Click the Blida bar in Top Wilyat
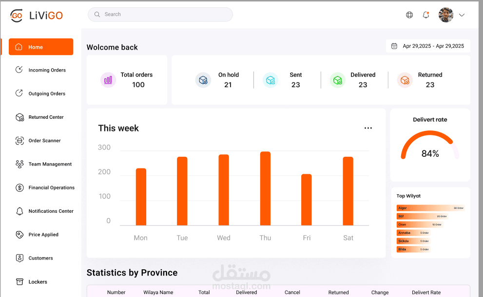The height and width of the screenshot is (297, 483). tap(413, 249)
